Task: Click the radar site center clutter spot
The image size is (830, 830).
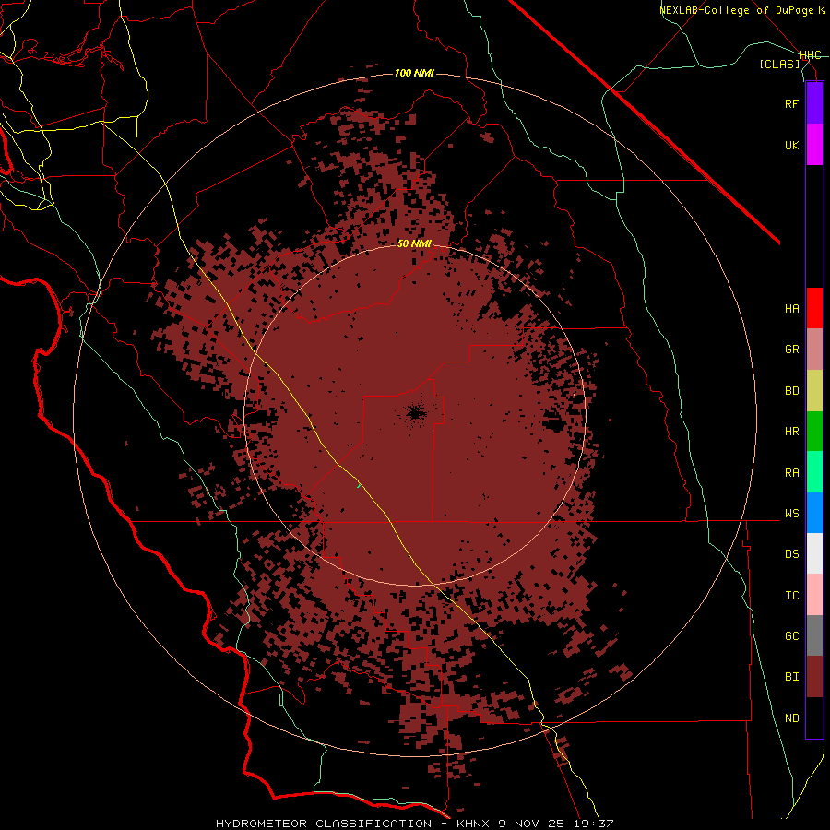Action: (x=416, y=412)
